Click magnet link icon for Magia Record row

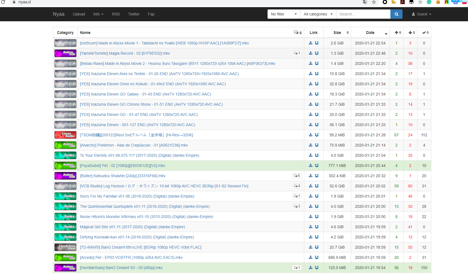(317, 53)
